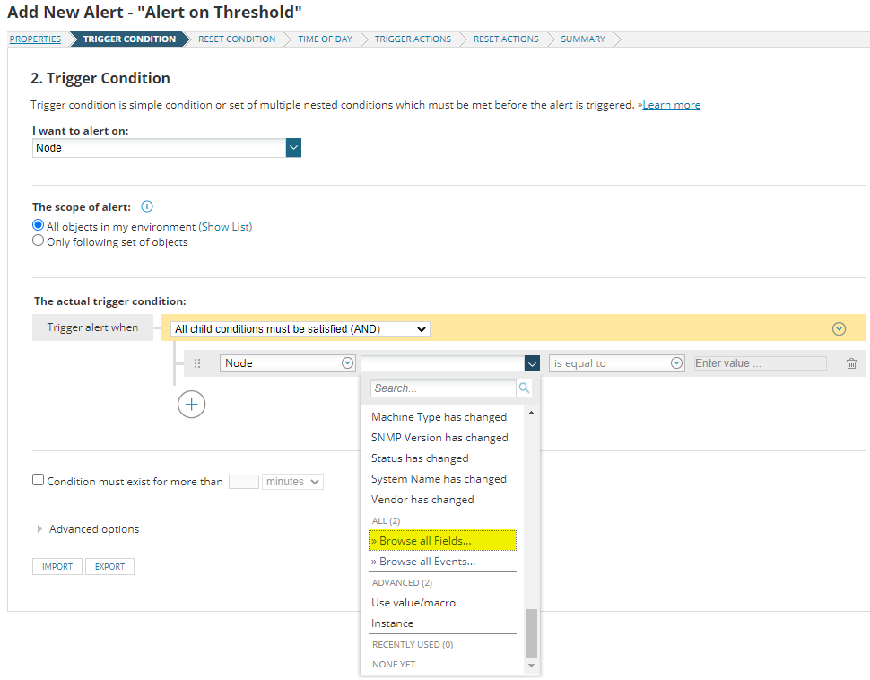The image size is (870, 680).
Task: Click the drag handle on condition row
Action: (197, 363)
